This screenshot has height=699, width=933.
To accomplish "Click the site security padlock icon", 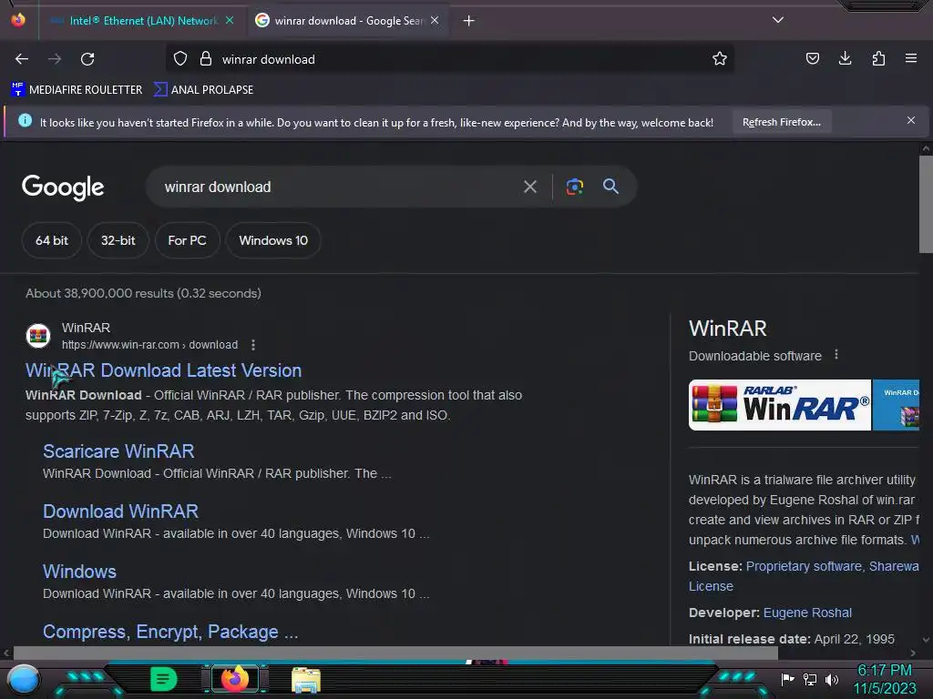I will (206, 58).
